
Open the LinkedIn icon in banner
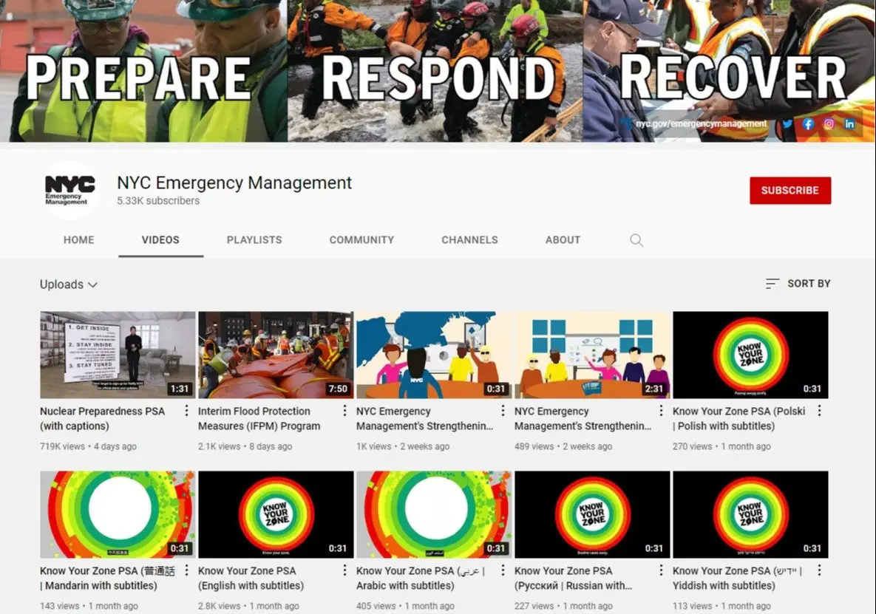pos(849,124)
